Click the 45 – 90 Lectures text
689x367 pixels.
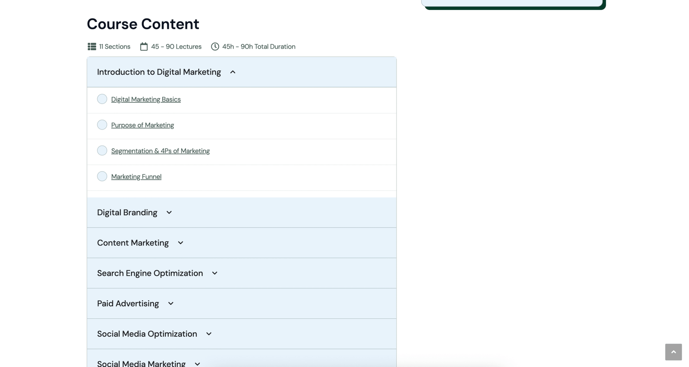coord(176,46)
